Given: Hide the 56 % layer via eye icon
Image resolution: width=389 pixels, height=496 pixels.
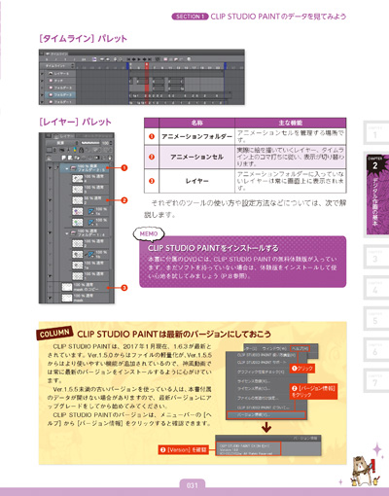Looking at the screenshot, I should [50, 200].
